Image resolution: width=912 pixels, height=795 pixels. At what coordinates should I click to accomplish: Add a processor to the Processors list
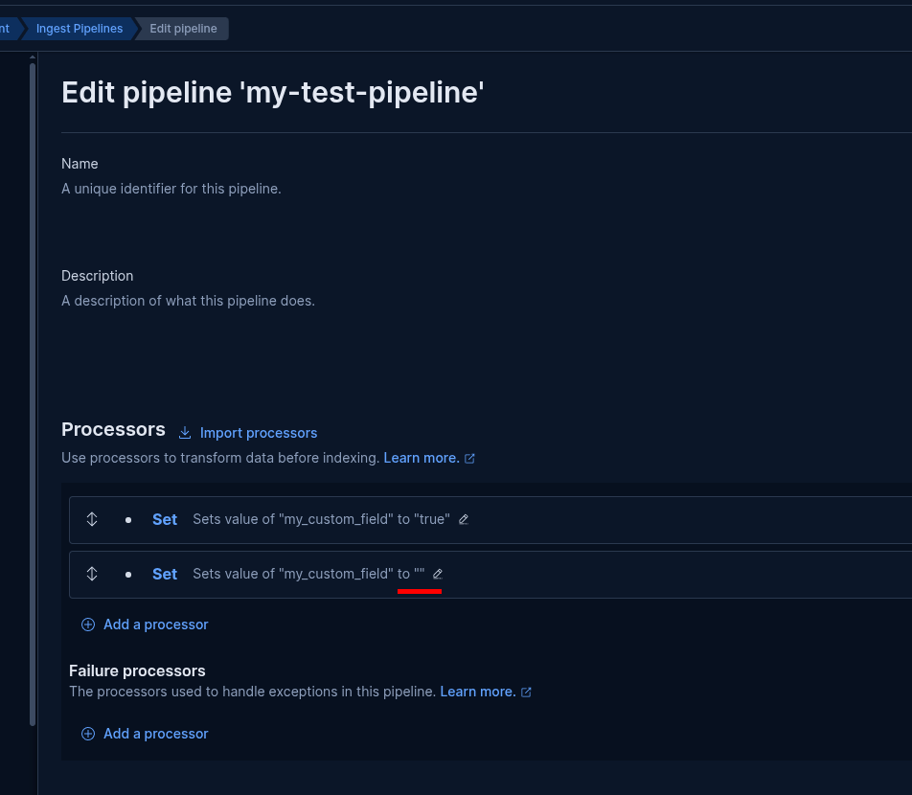point(155,625)
